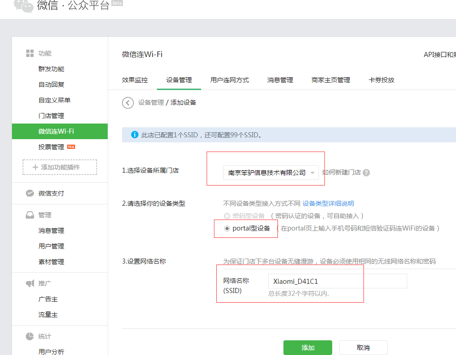The image size is (456, 355).
Task: Switch to the 效果监控 tab
Action: point(135,80)
